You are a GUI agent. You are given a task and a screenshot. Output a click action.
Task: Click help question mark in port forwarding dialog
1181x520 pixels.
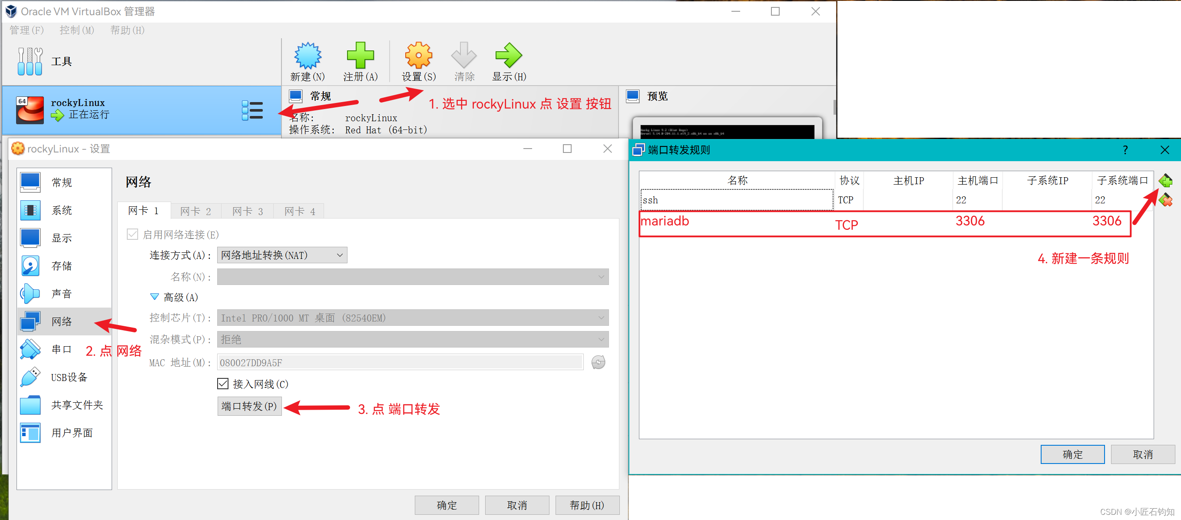tap(1125, 150)
